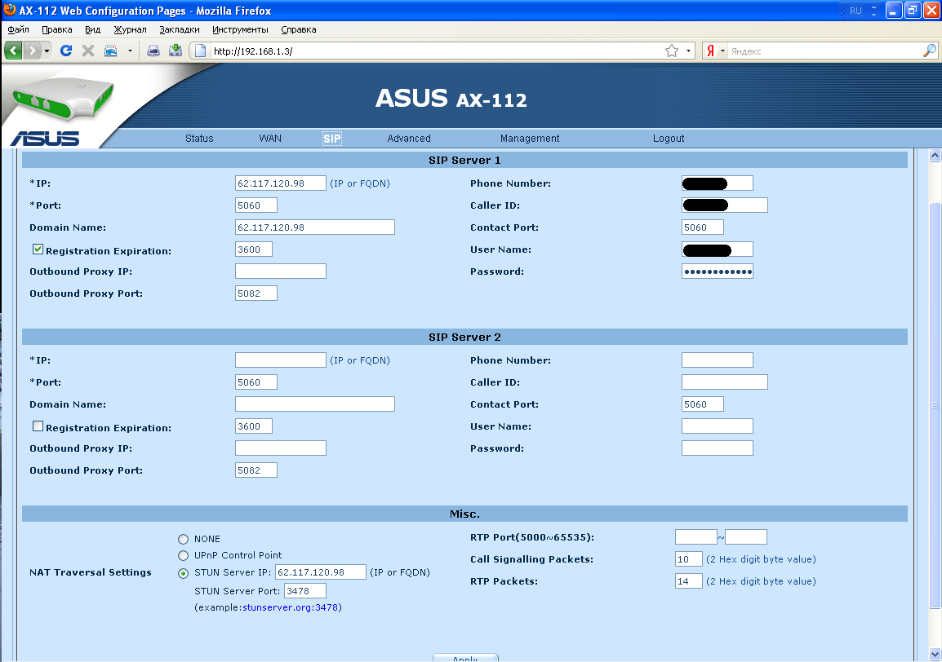Click the search magnifier icon
The height and width of the screenshot is (662, 942).
click(930, 51)
